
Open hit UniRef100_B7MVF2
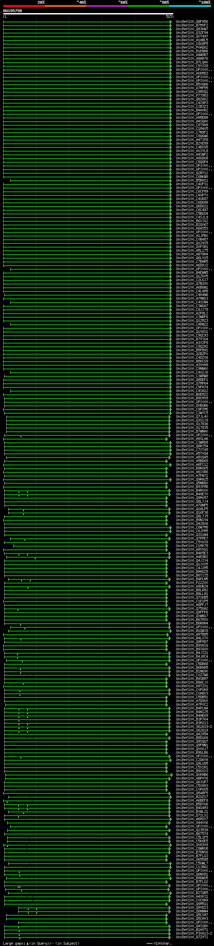click(192, 26)
